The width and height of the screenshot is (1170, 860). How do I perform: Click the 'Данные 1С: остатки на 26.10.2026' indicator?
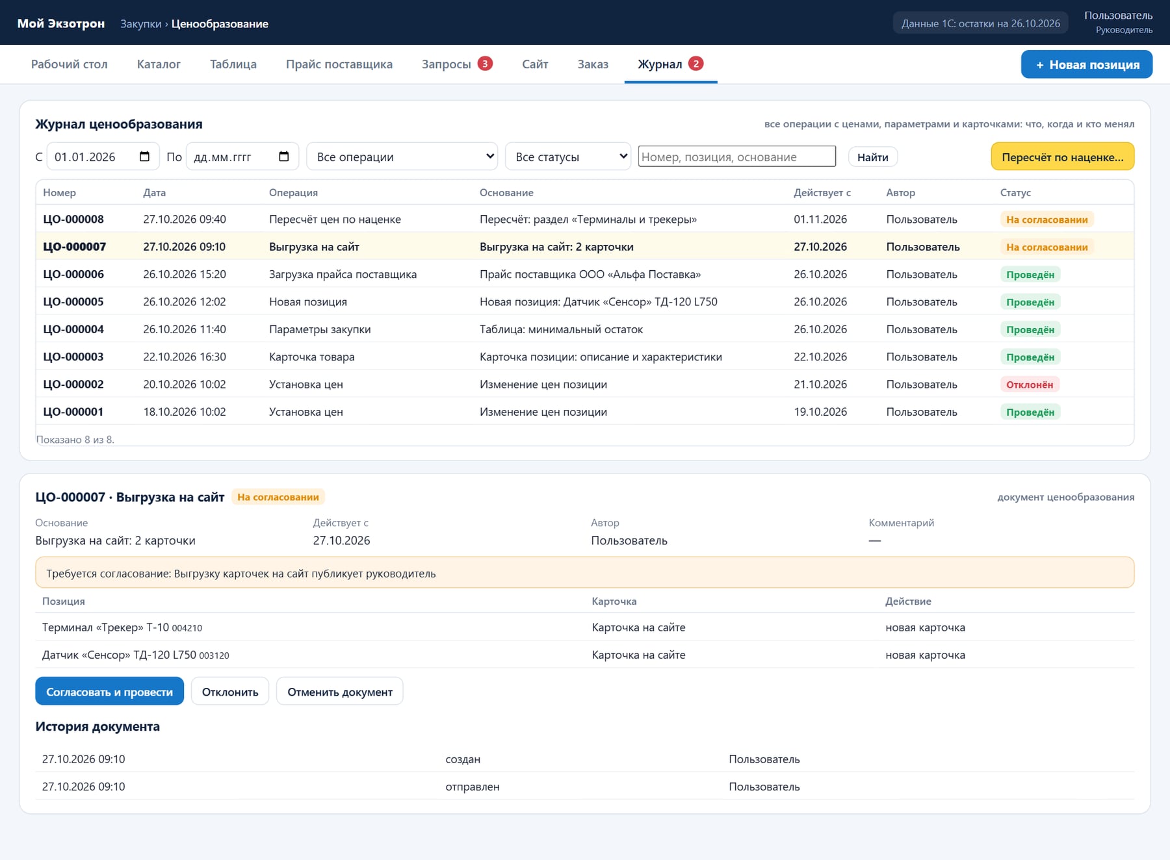[x=981, y=23]
